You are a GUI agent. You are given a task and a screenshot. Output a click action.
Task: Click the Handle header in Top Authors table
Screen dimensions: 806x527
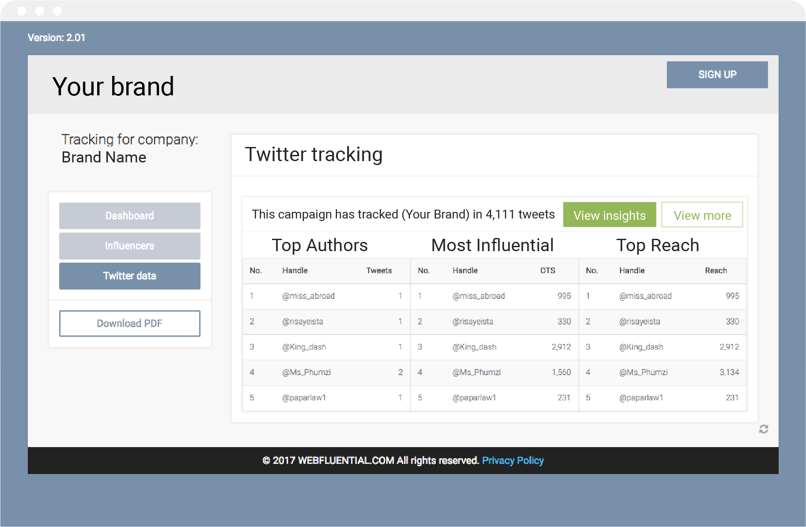tap(295, 271)
